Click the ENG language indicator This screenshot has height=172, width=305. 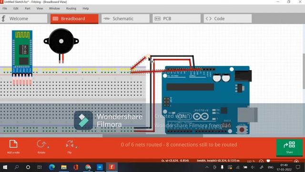[x=271, y=167]
